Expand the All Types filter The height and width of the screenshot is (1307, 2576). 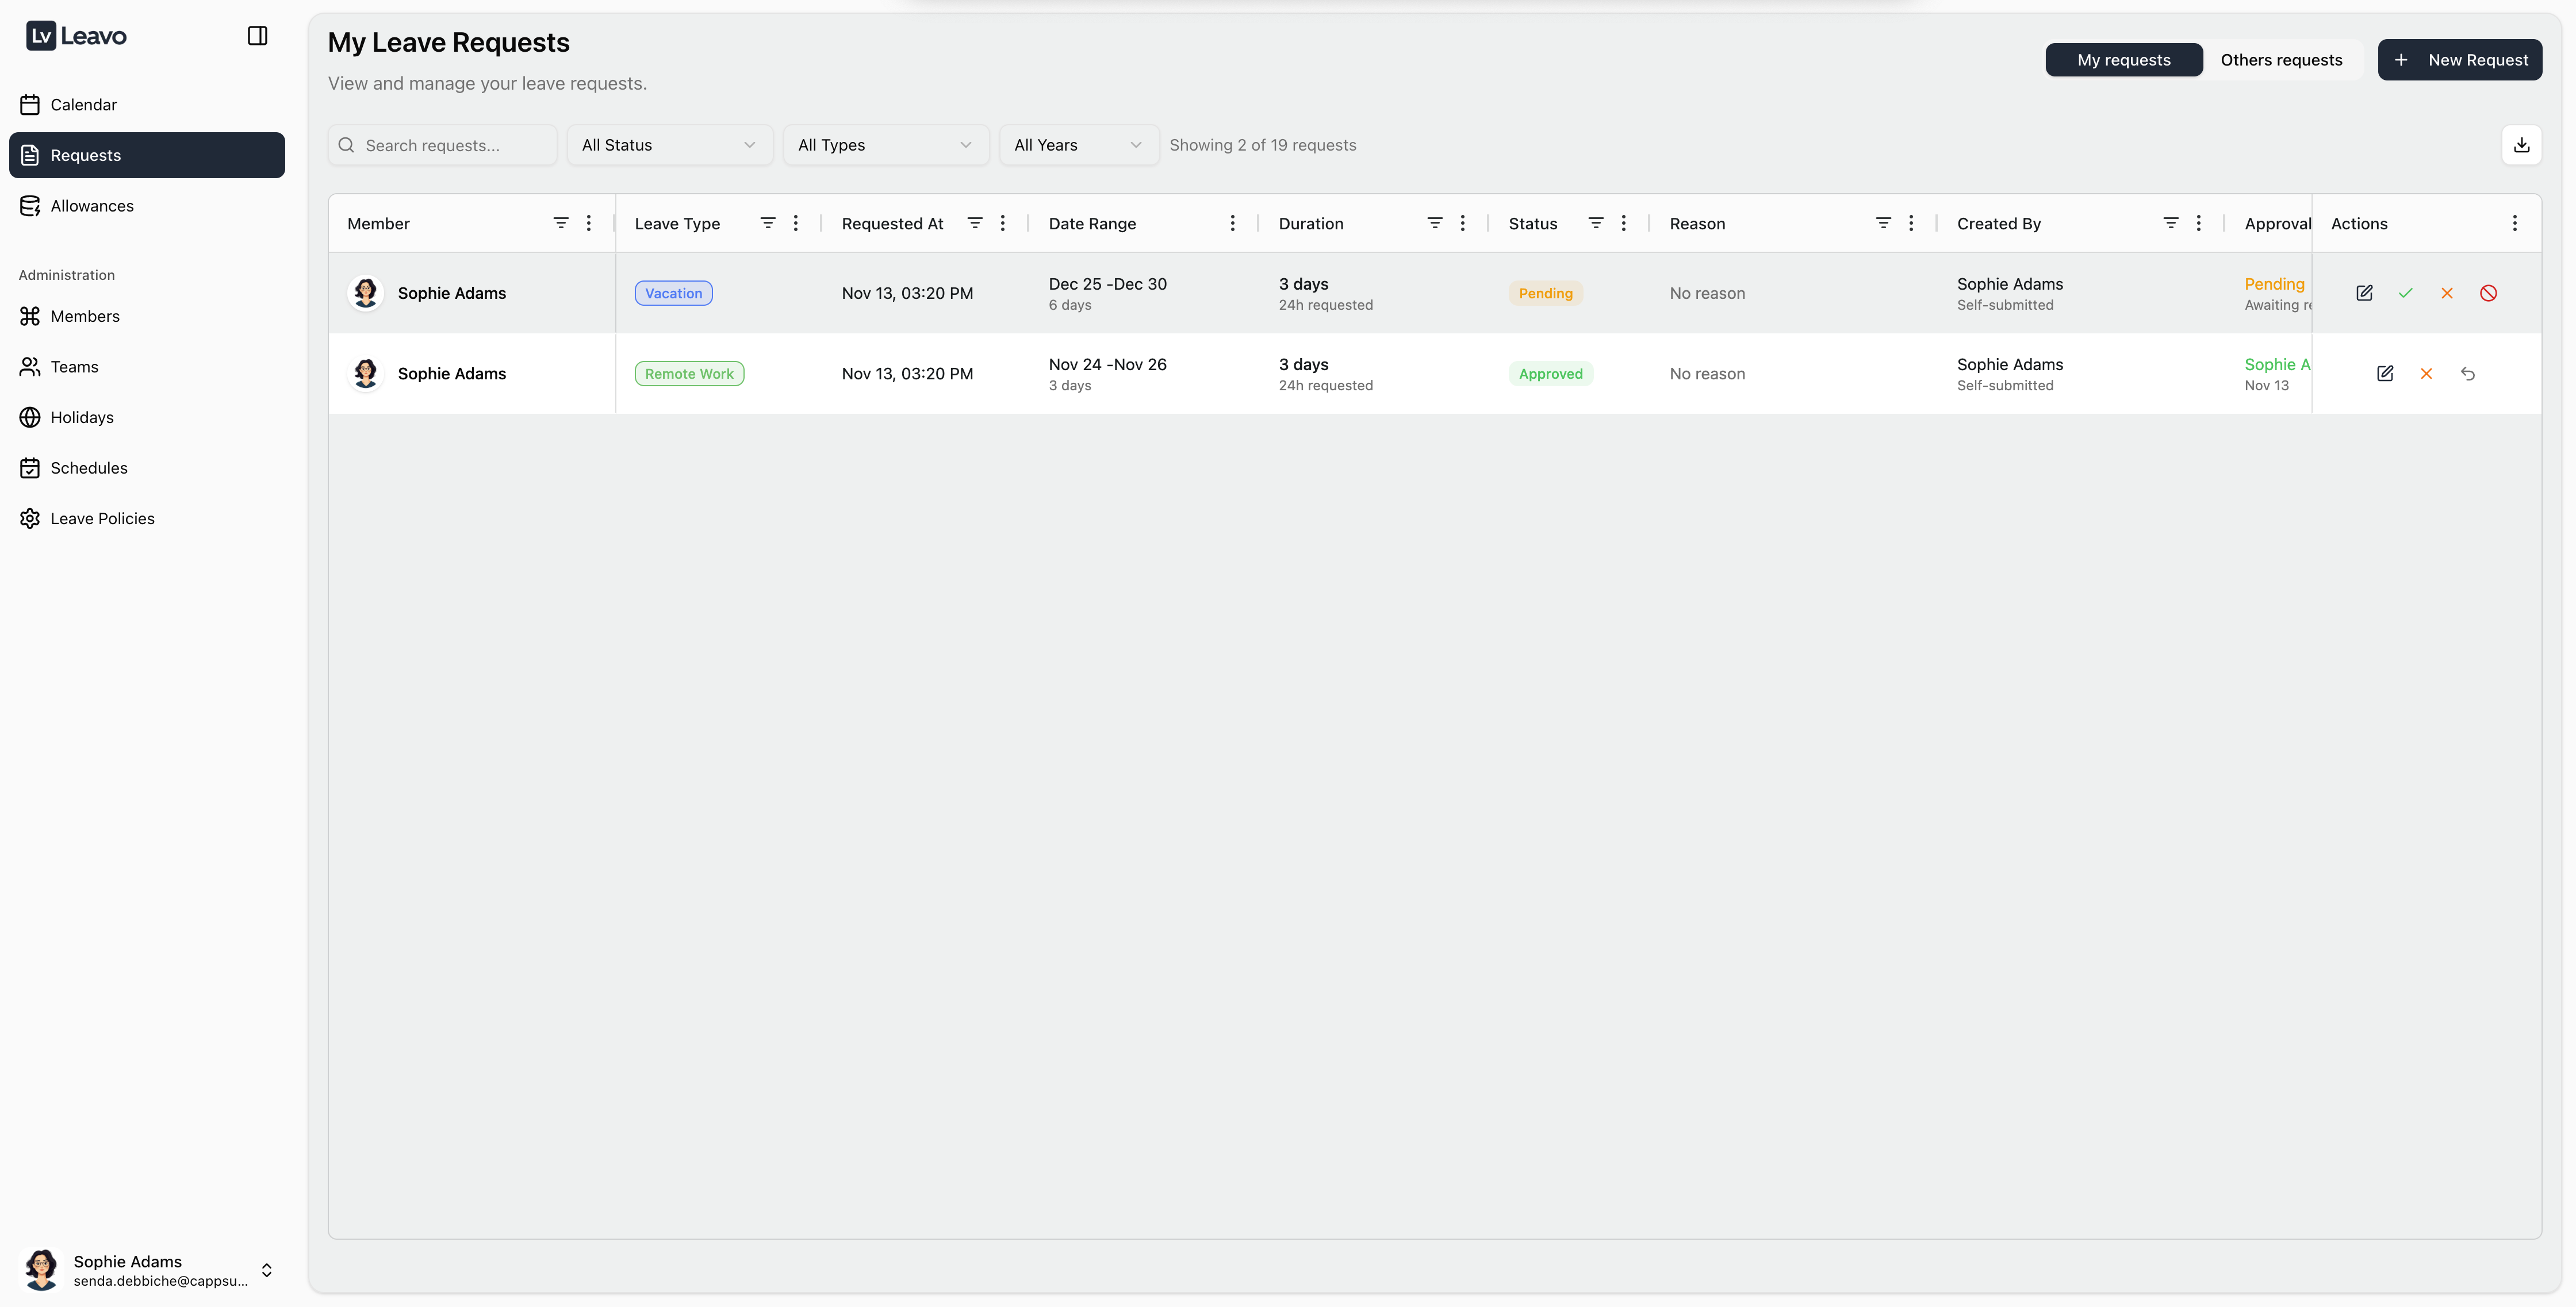[x=885, y=145]
